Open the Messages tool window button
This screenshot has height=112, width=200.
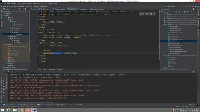pos(50,105)
